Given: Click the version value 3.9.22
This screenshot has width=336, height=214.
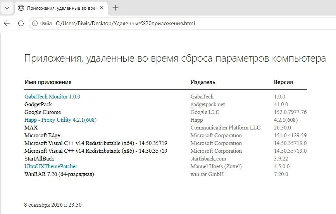Looking at the screenshot, I should (281, 159).
